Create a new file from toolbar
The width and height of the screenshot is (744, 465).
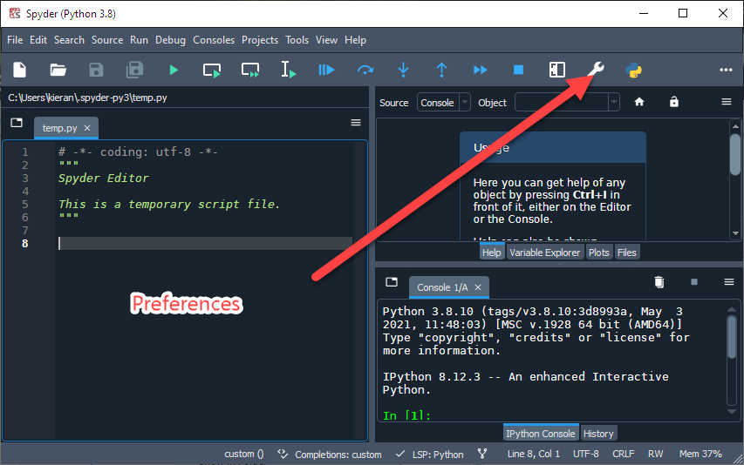pyautogui.click(x=19, y=70)
